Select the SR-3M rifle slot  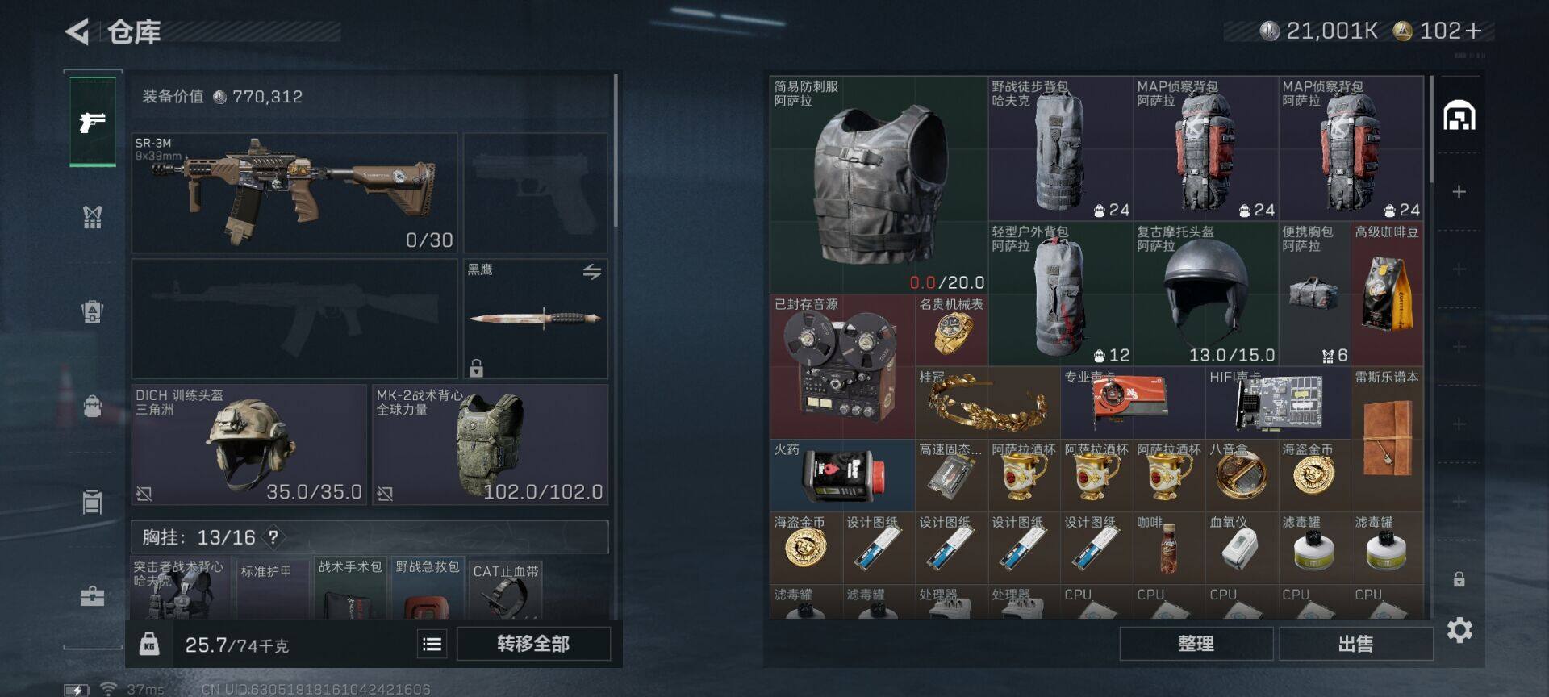point(294,194)
